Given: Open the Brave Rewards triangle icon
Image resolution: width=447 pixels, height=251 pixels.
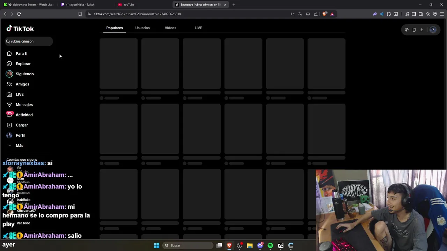Looking at the screenshot, I should (332, 14).
